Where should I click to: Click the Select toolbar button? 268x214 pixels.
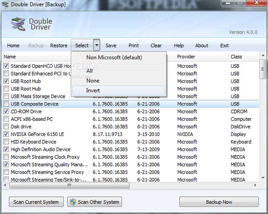(x=82, y=45)
